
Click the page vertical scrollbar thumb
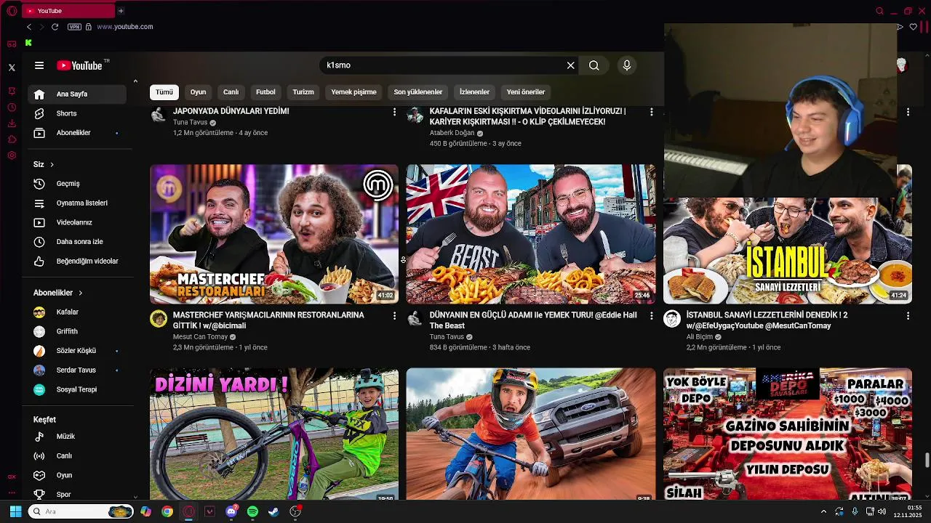click(927, 460)
